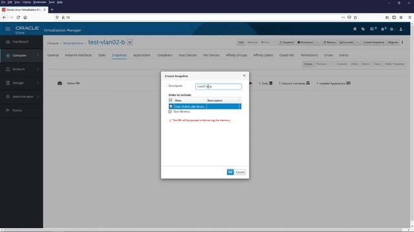Open the browser Bookmarks menu

pos(39,2)
